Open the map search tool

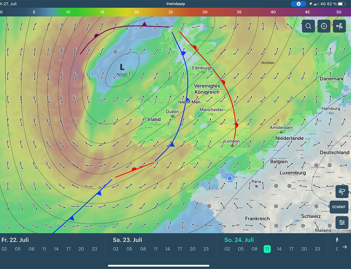click(x=308, y=26)
